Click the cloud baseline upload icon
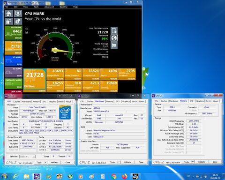Viewport: 225px width, 180px height. [9, 21]
